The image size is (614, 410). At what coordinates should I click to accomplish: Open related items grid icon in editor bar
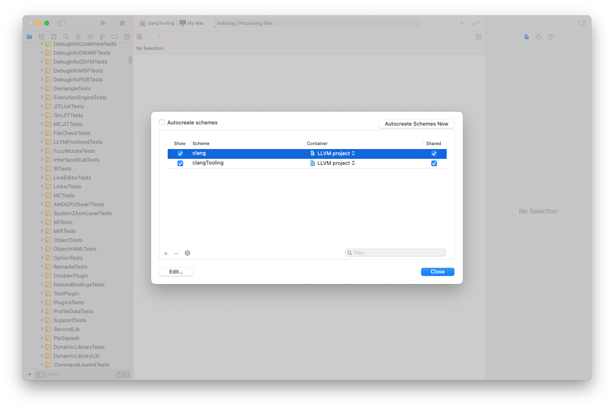(x=140, y=36)
